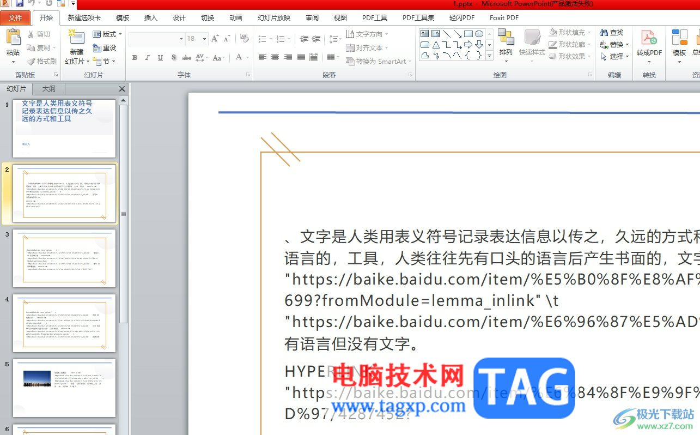This screenshot has height=435, width=700.
Task: Select the text box shape in shapes gallery
Action: pyautogui.click(x=425, y=34)
